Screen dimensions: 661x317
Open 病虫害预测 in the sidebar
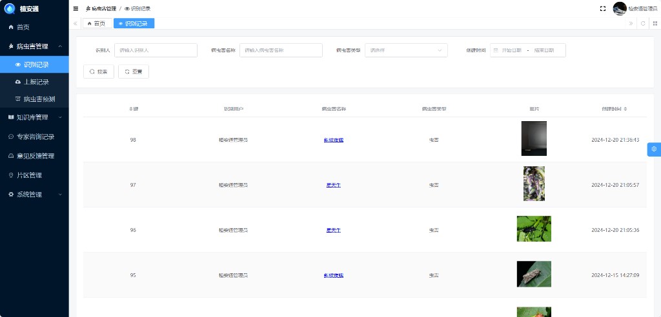click(x=34, y=99)
